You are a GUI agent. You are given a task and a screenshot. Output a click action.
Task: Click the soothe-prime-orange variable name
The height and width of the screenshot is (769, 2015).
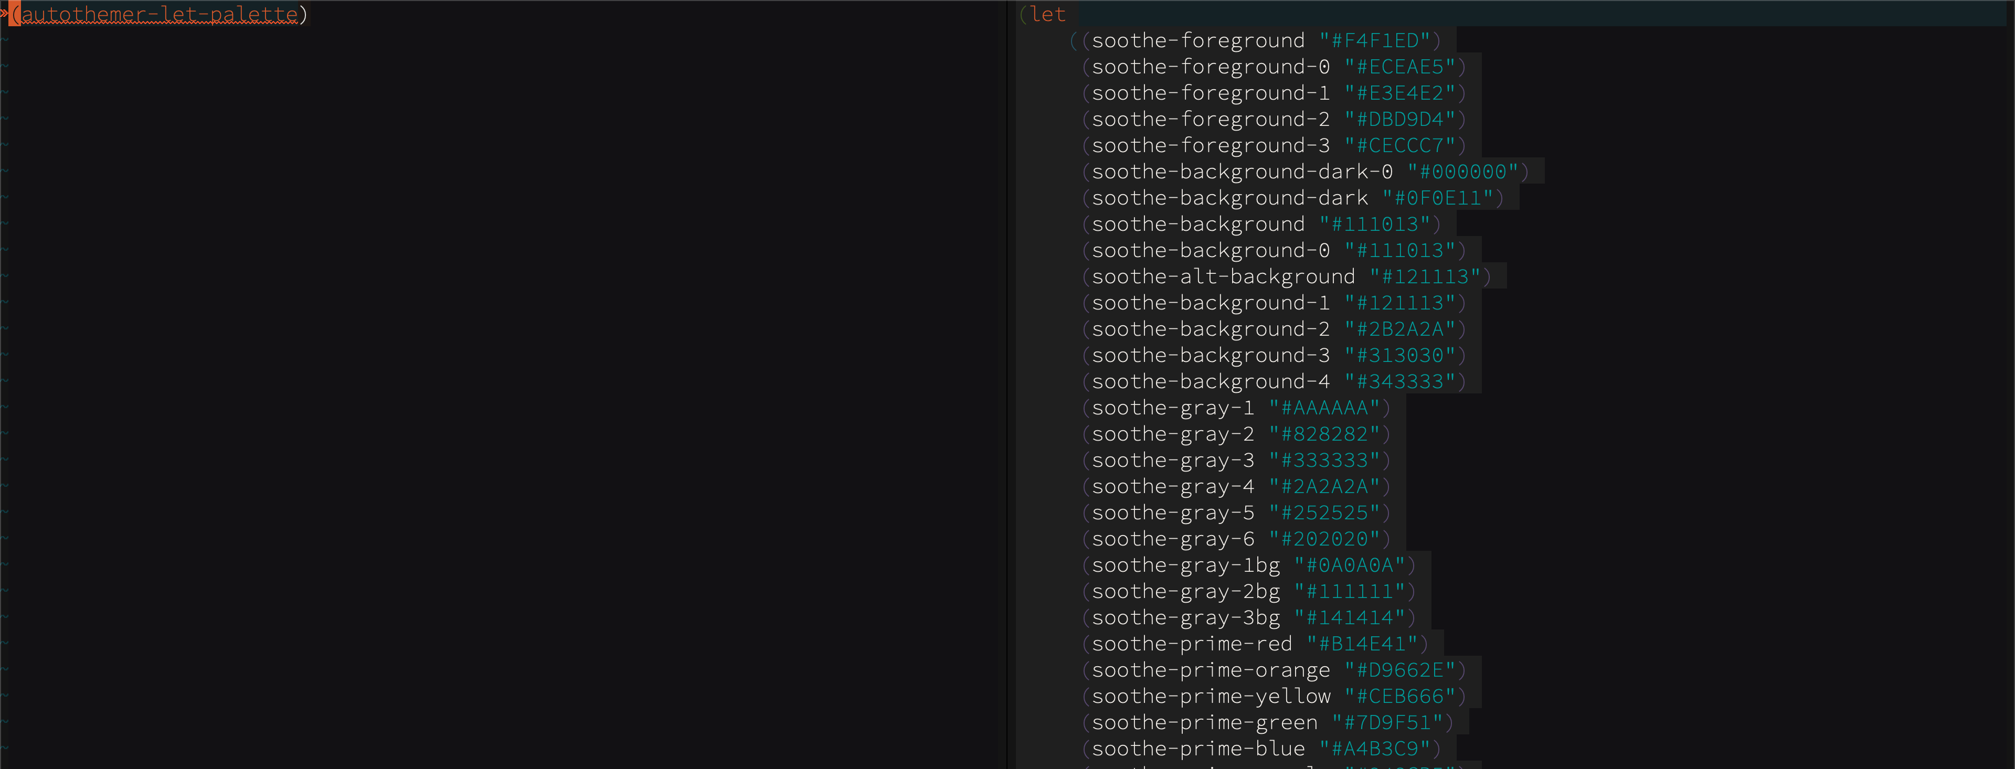[1210, 670]
